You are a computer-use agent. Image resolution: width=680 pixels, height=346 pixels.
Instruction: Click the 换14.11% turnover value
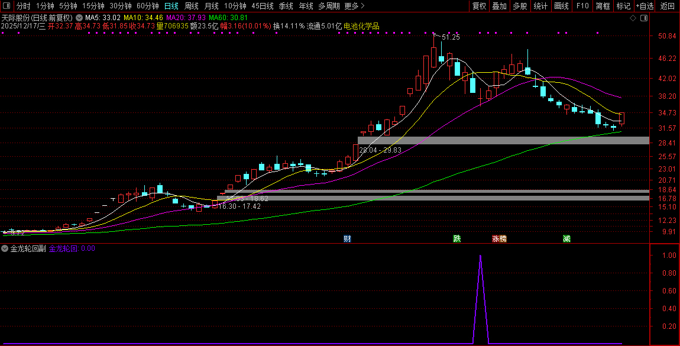289,27
